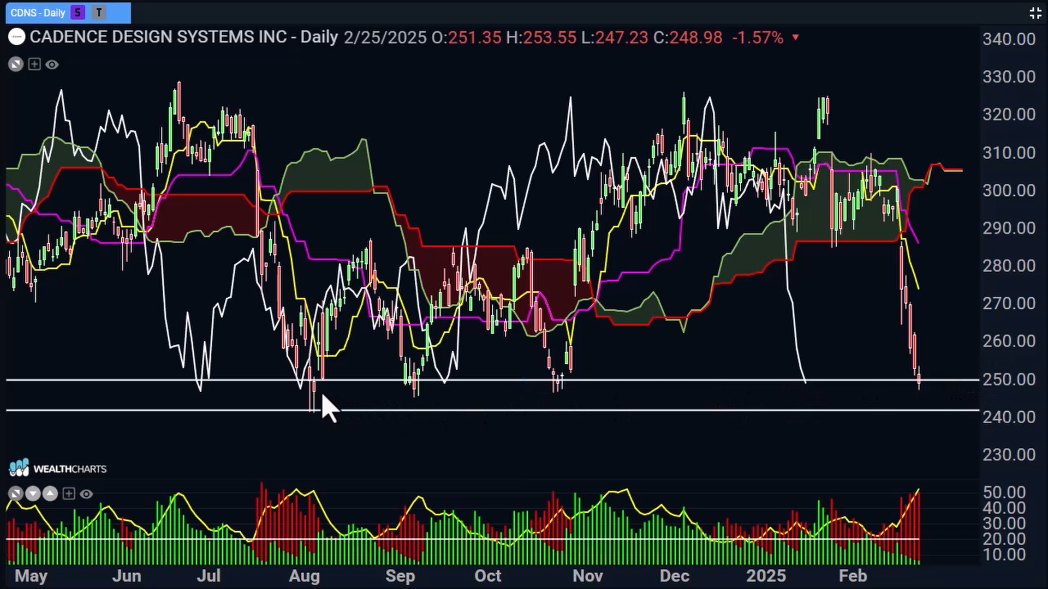Click the 300.00 price axis label
This screenshot has height=589, width=1048.
point(1009,190)
